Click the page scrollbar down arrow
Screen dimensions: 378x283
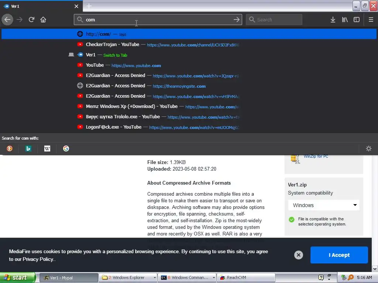(375, 269)
